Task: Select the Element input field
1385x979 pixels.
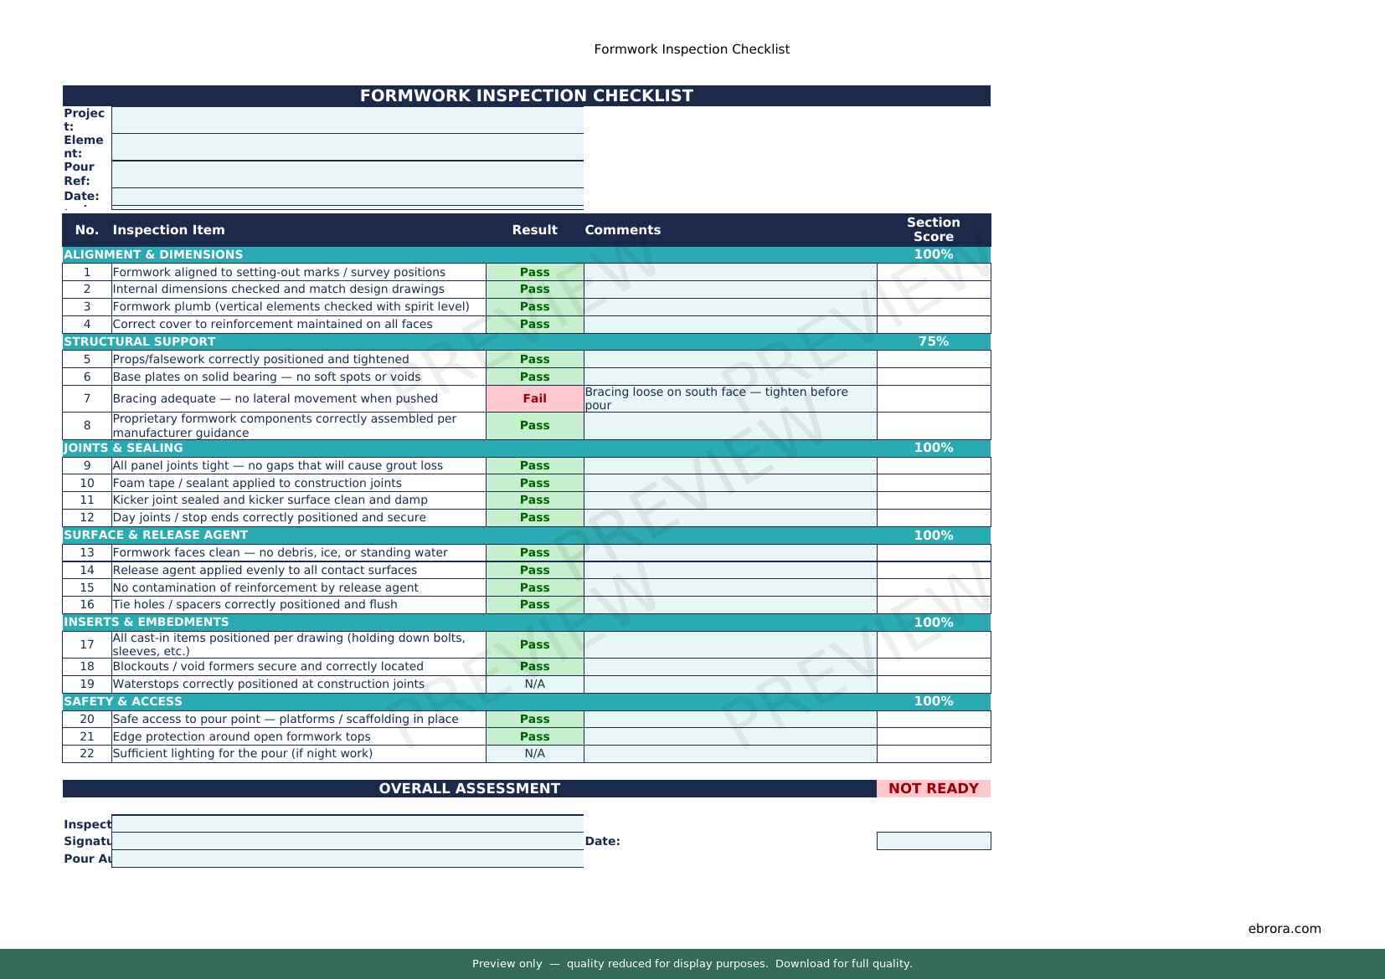Action: click(347, 146)
